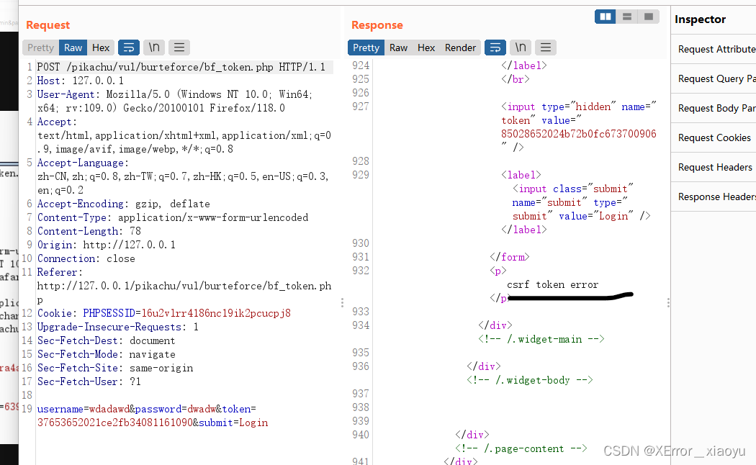Image resolution: width=756 pixels, height=465 pixels.
Task: Open the Render tab in the Response panel
Action: (460, 48)
